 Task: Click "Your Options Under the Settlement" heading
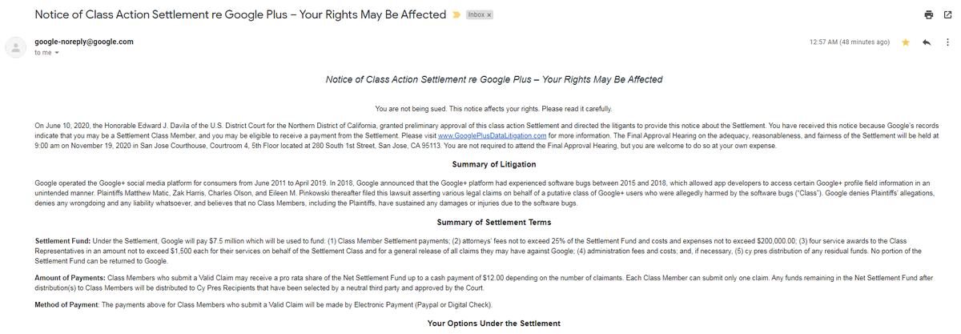tap(493, 323)
